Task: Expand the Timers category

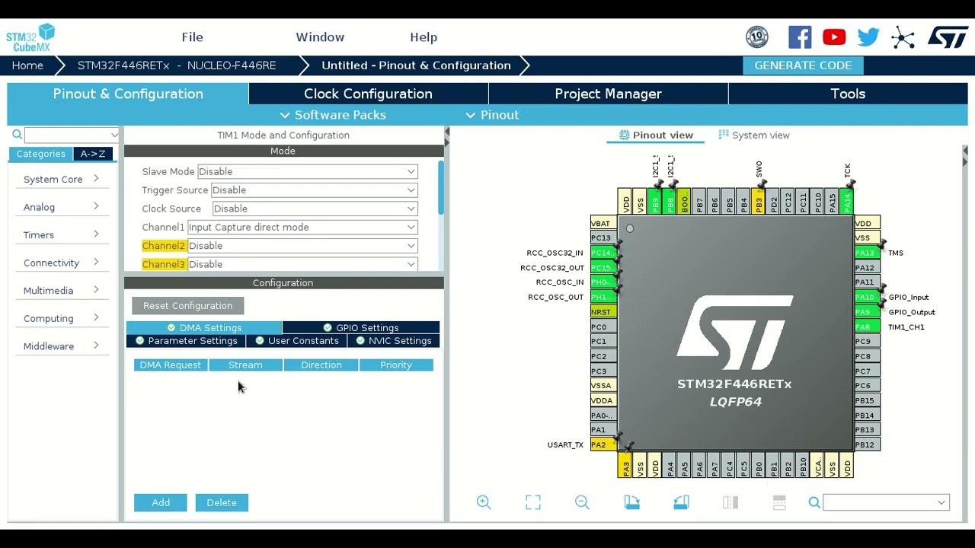Action: tap(61, 234)
